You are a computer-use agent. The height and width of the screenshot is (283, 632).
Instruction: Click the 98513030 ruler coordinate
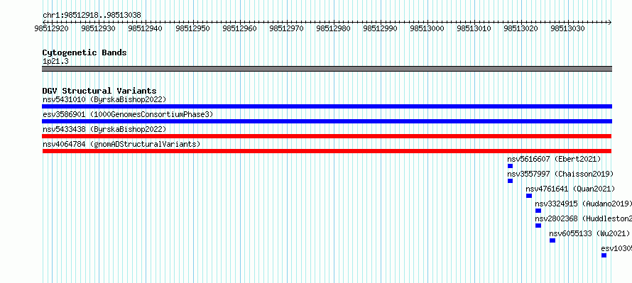pyautogui.click(x=567, y=28)
